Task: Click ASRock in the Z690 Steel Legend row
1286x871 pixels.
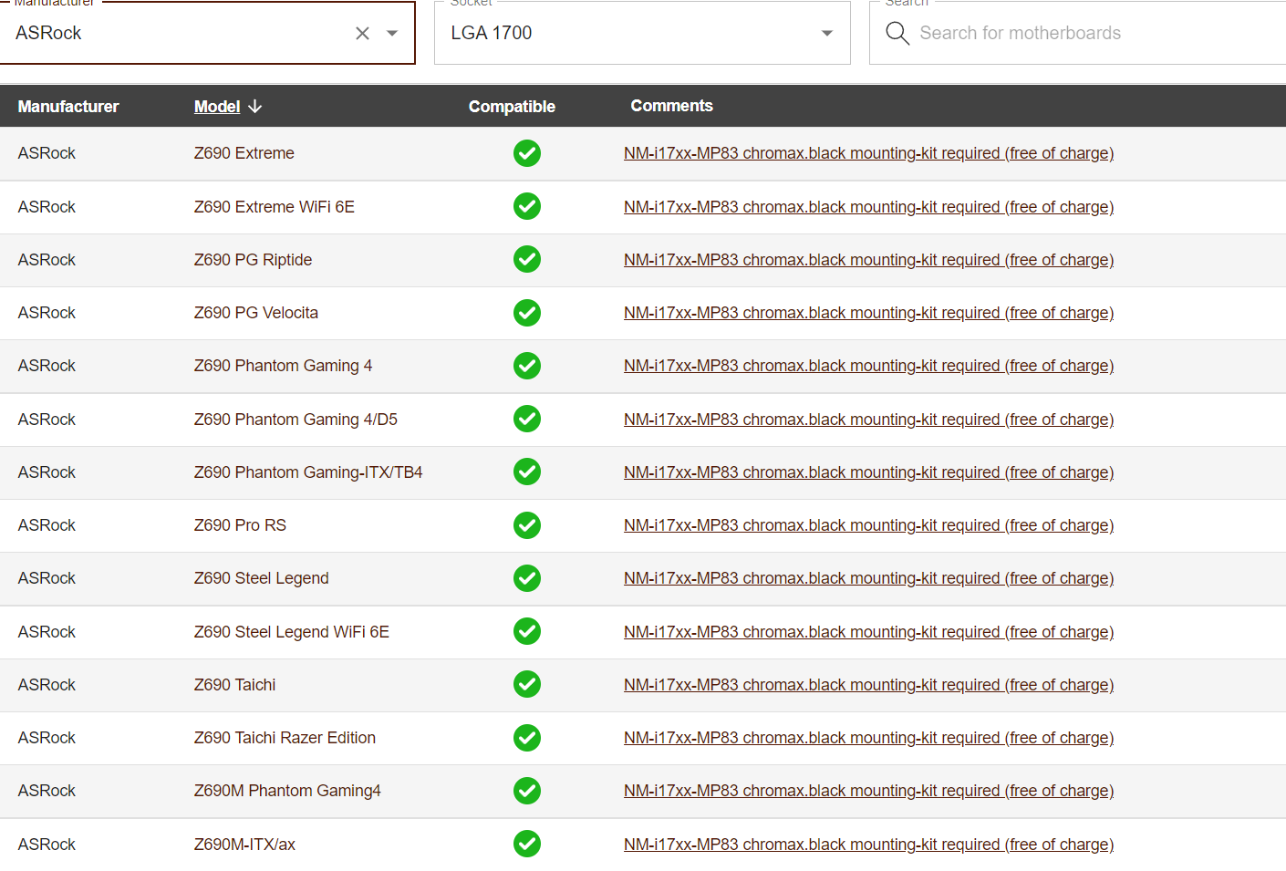Action: point(47,578)
